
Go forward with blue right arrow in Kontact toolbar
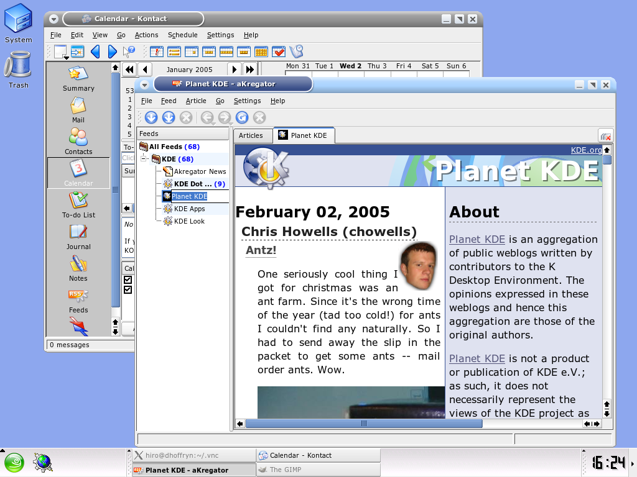tap(113, 52)
